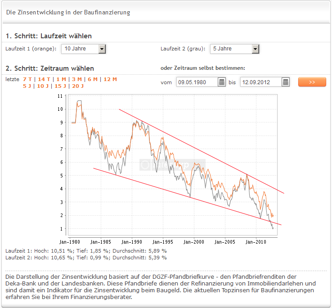Select the 1 M time range
This screenshot has width=332, height=308.
[61, 79]
